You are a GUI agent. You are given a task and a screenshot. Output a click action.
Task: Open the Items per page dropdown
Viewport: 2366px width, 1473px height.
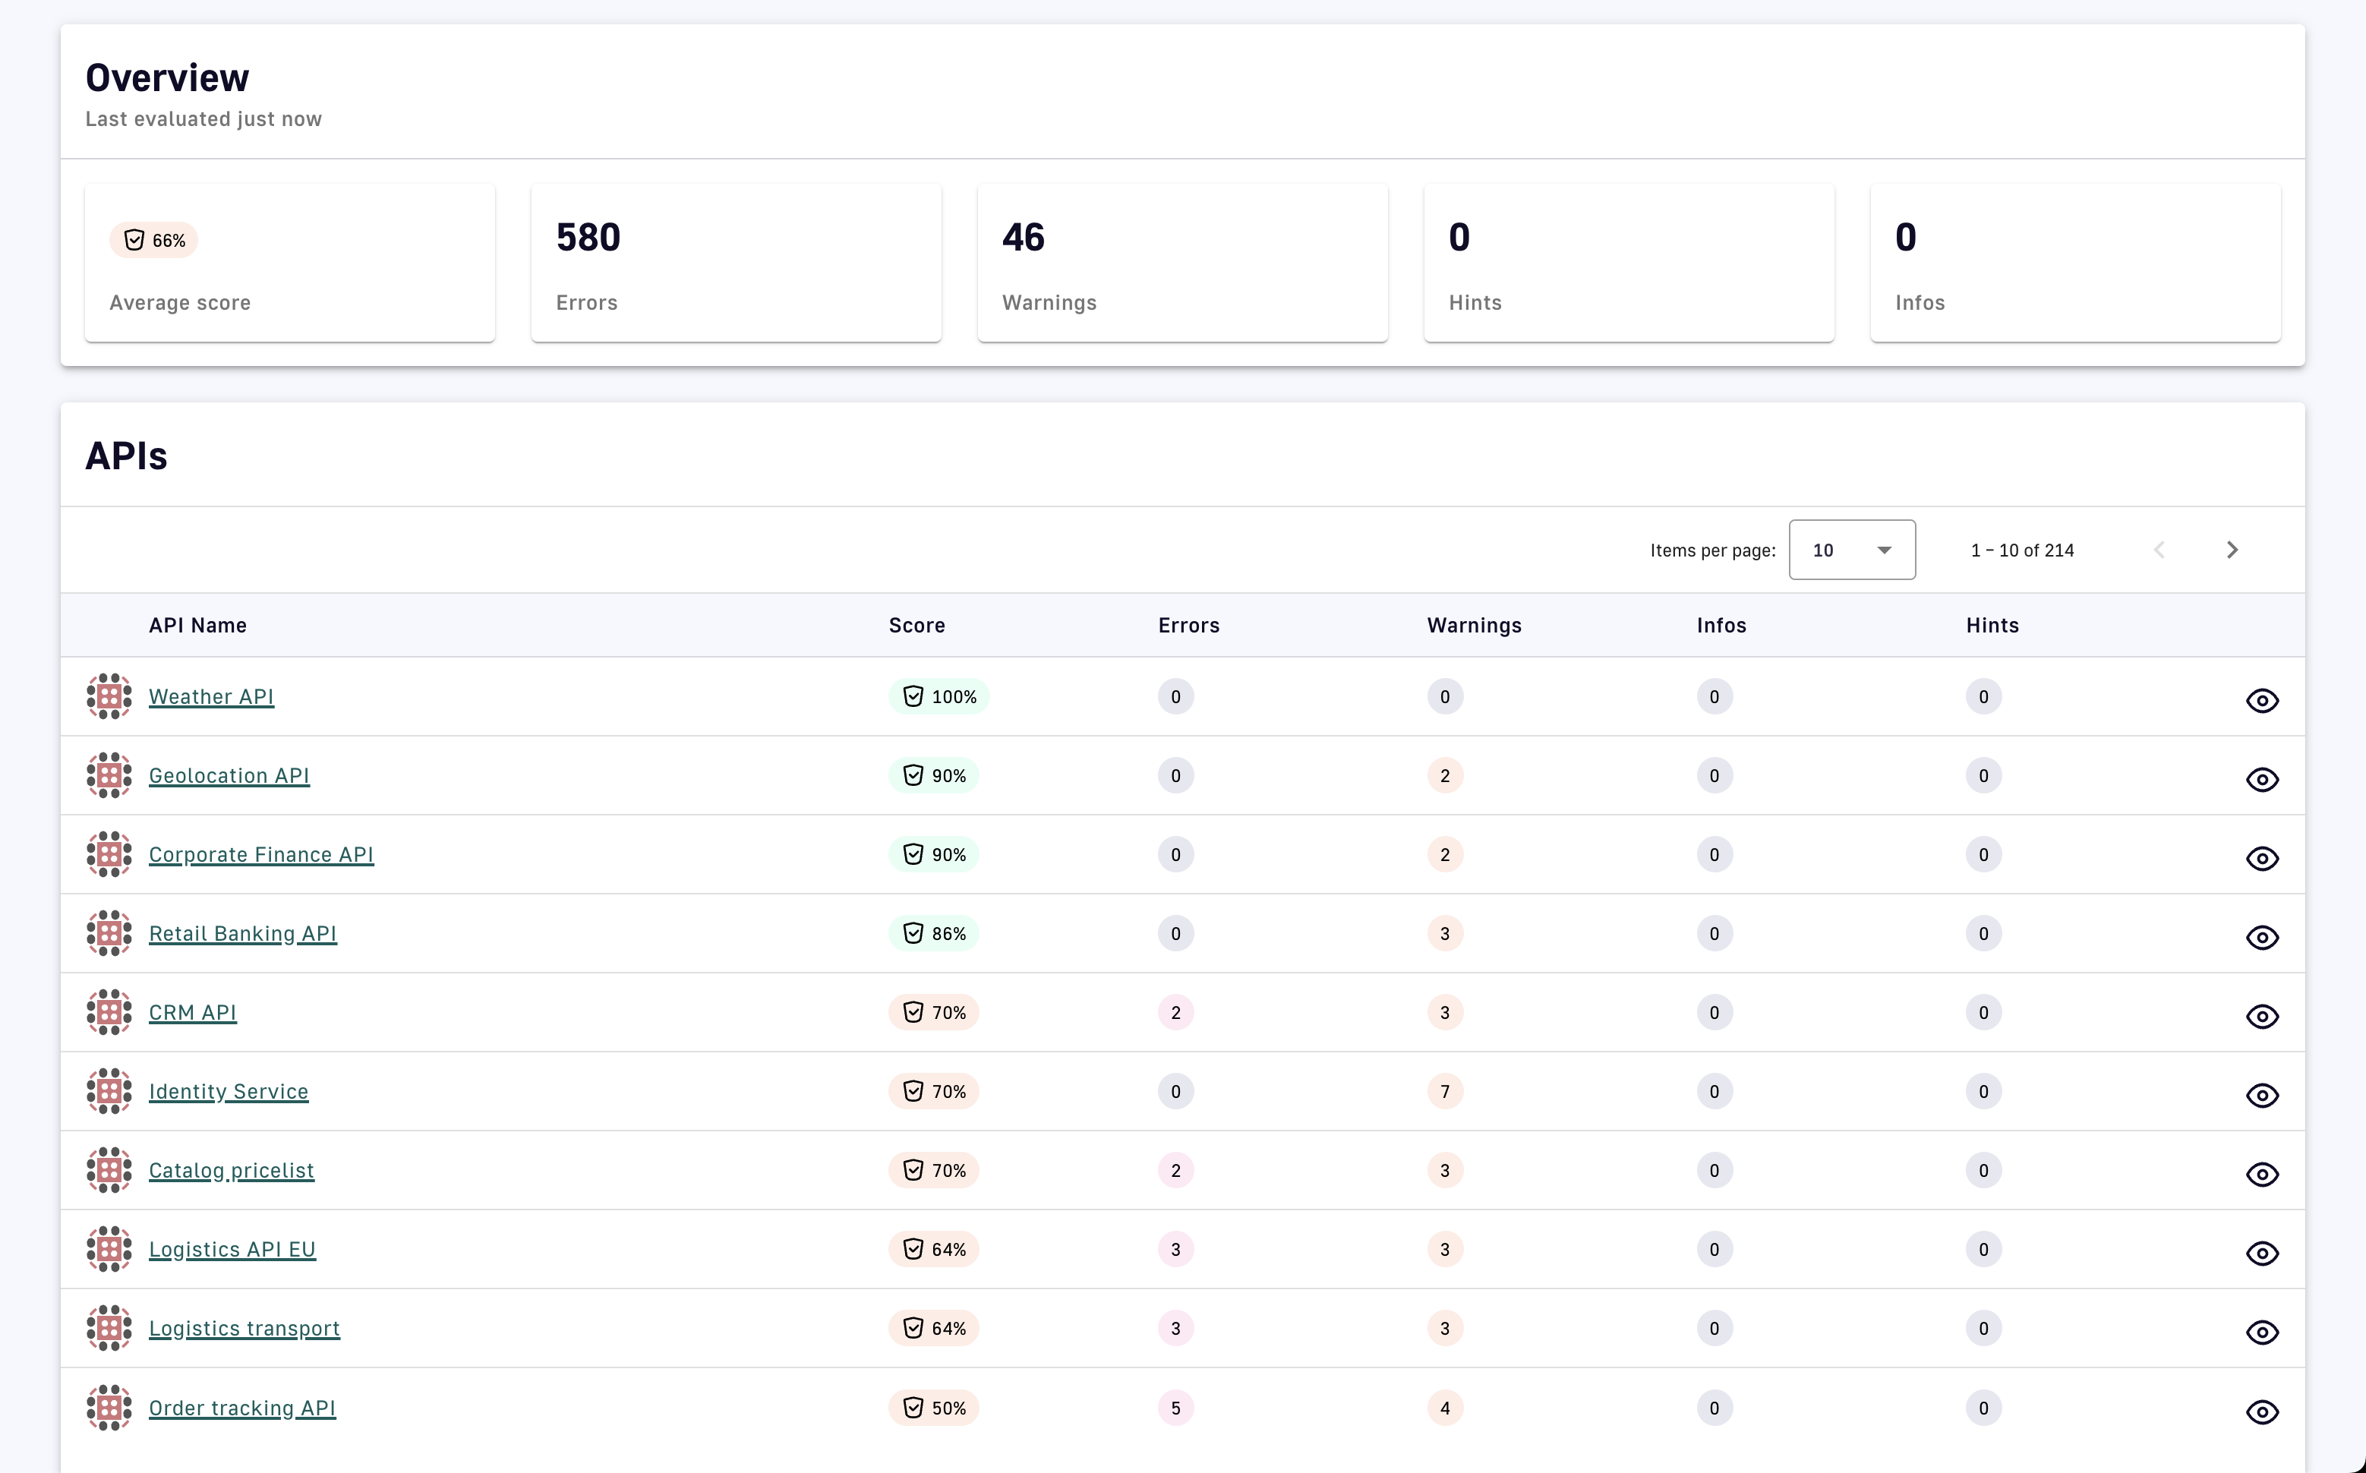coord(1852,550)
